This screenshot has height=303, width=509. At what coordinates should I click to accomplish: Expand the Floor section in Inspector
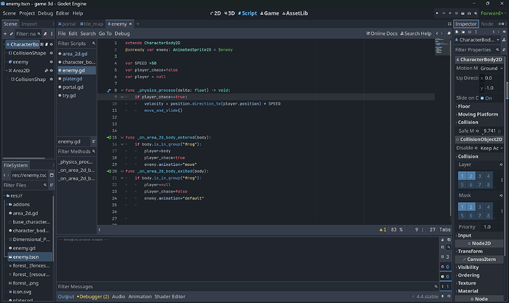pos(463,106)
